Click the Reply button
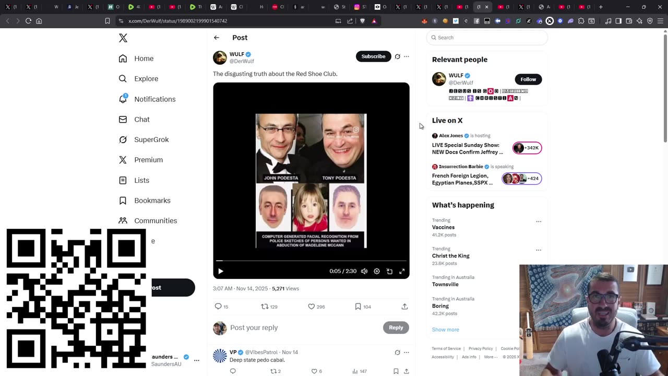This screenshot has width=668, height=376. click(x=396, y=327)
